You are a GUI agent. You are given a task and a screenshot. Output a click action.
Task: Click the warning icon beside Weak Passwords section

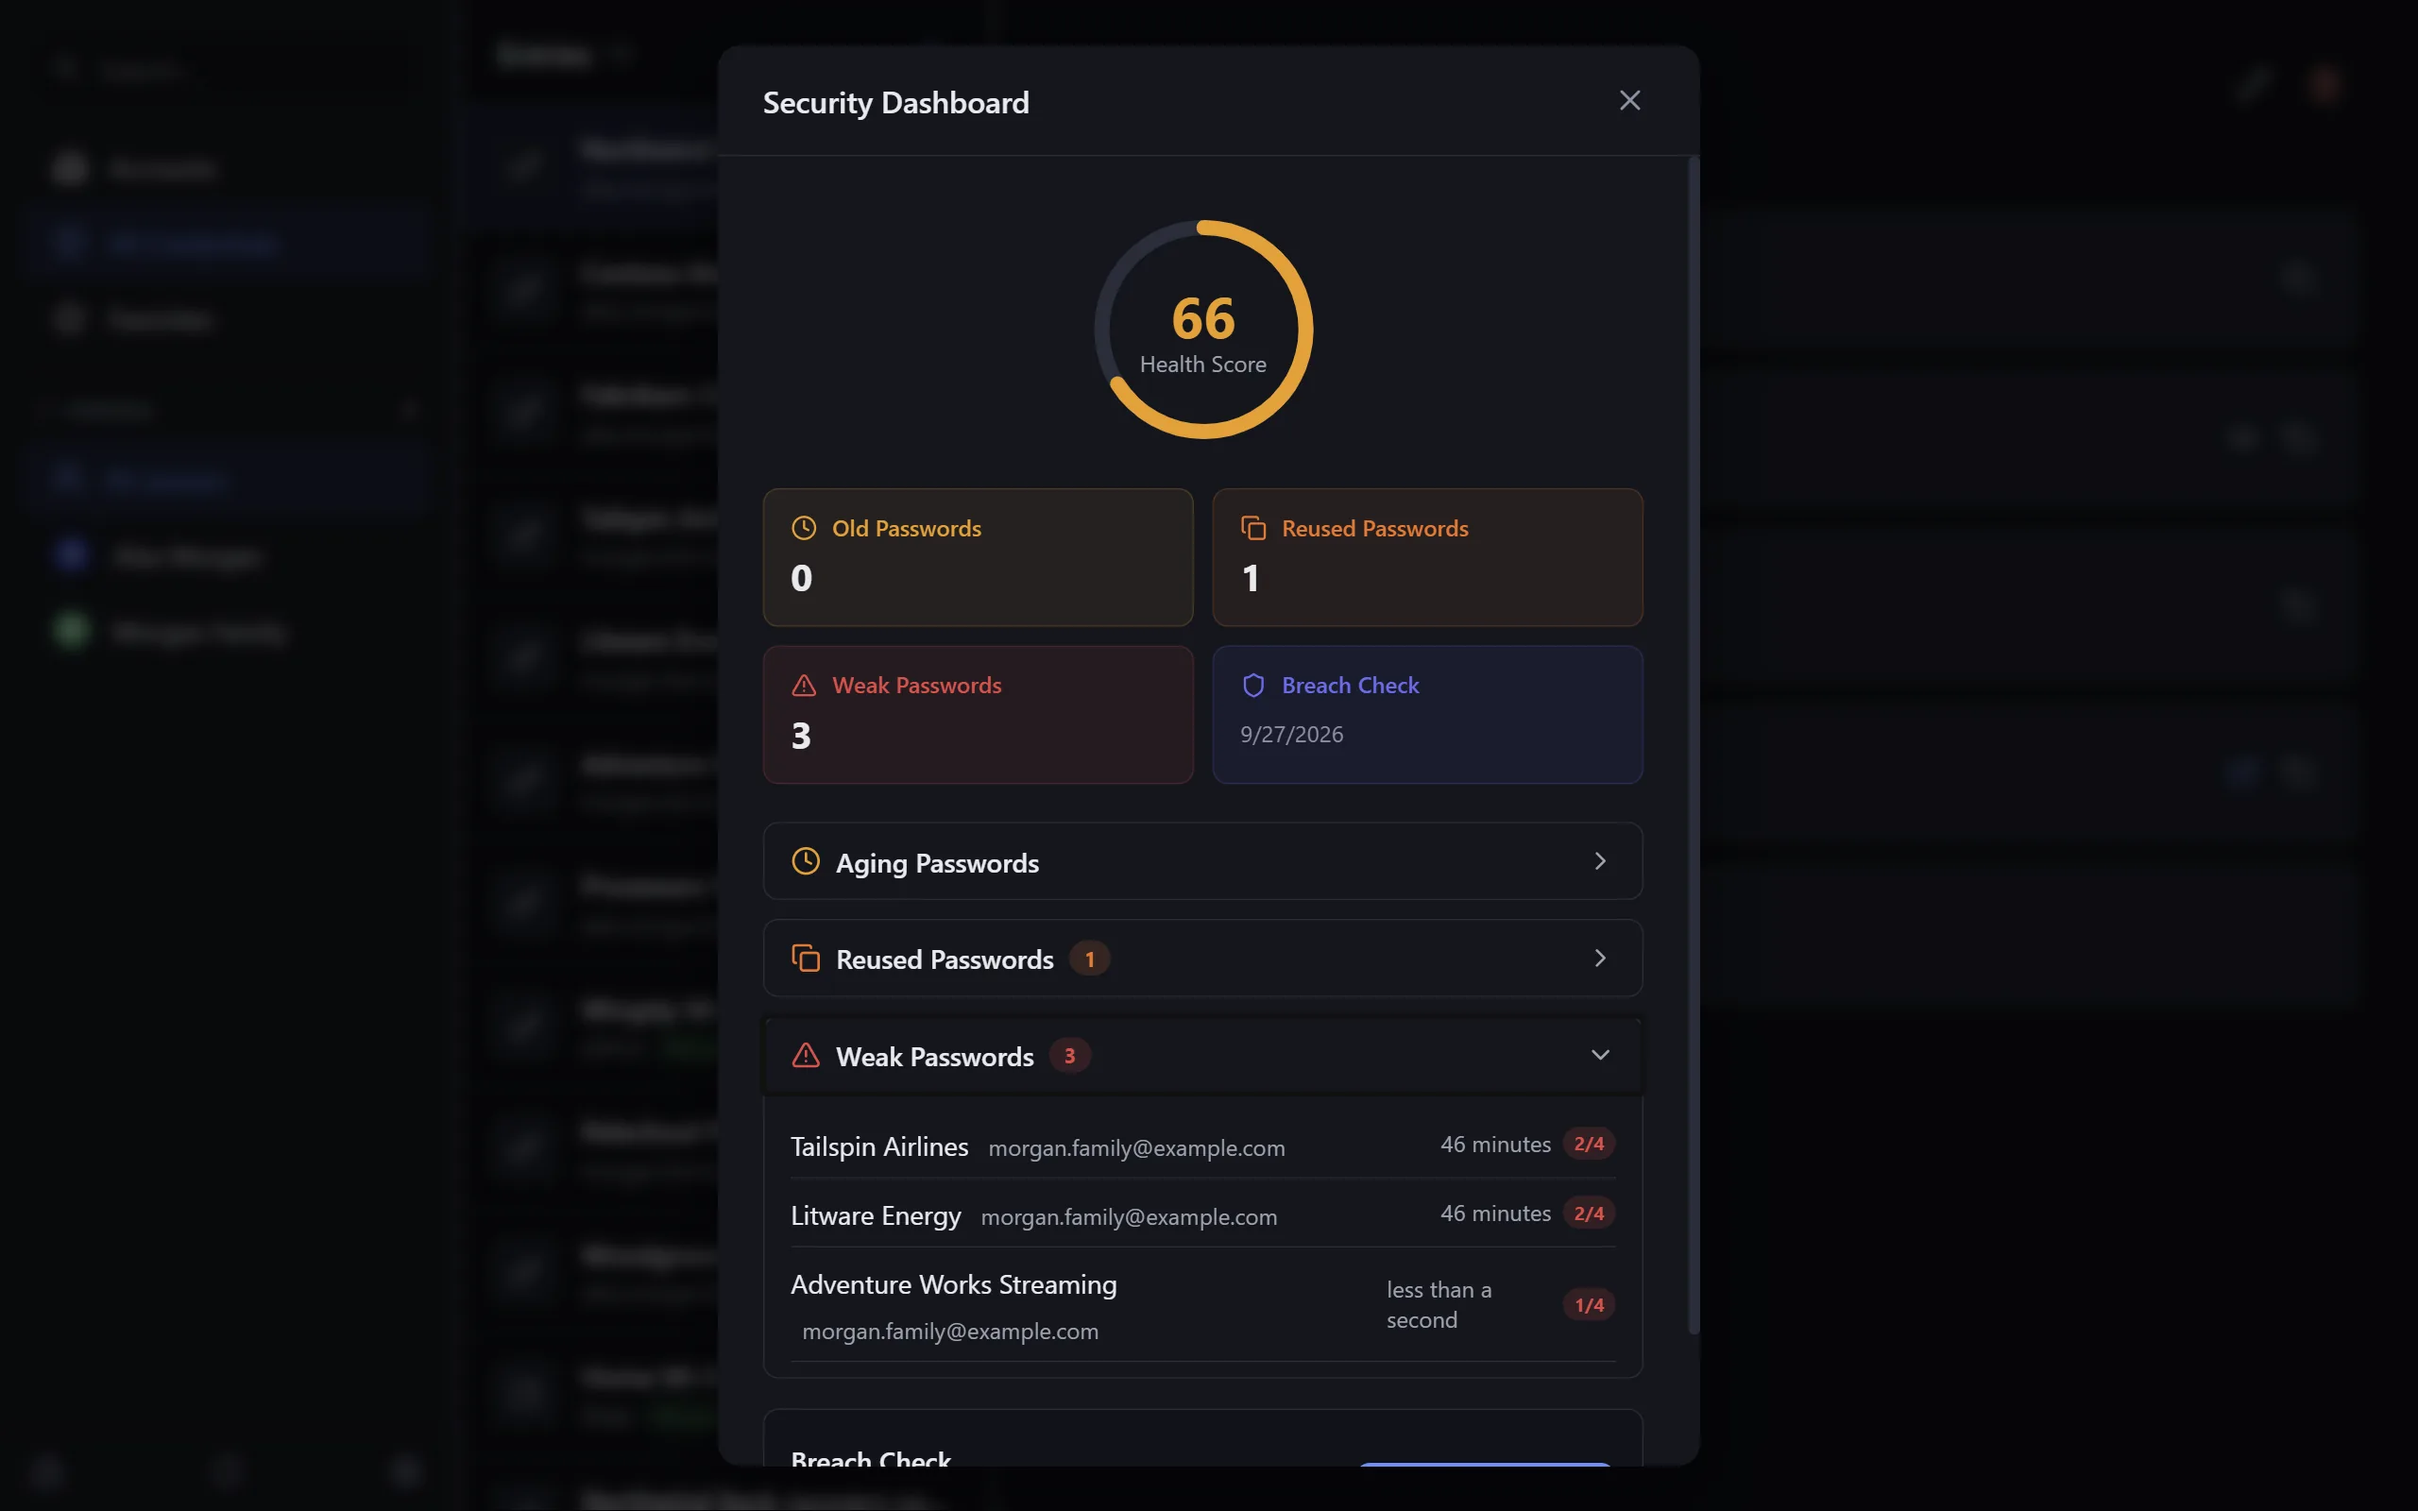coord(807,1055)
